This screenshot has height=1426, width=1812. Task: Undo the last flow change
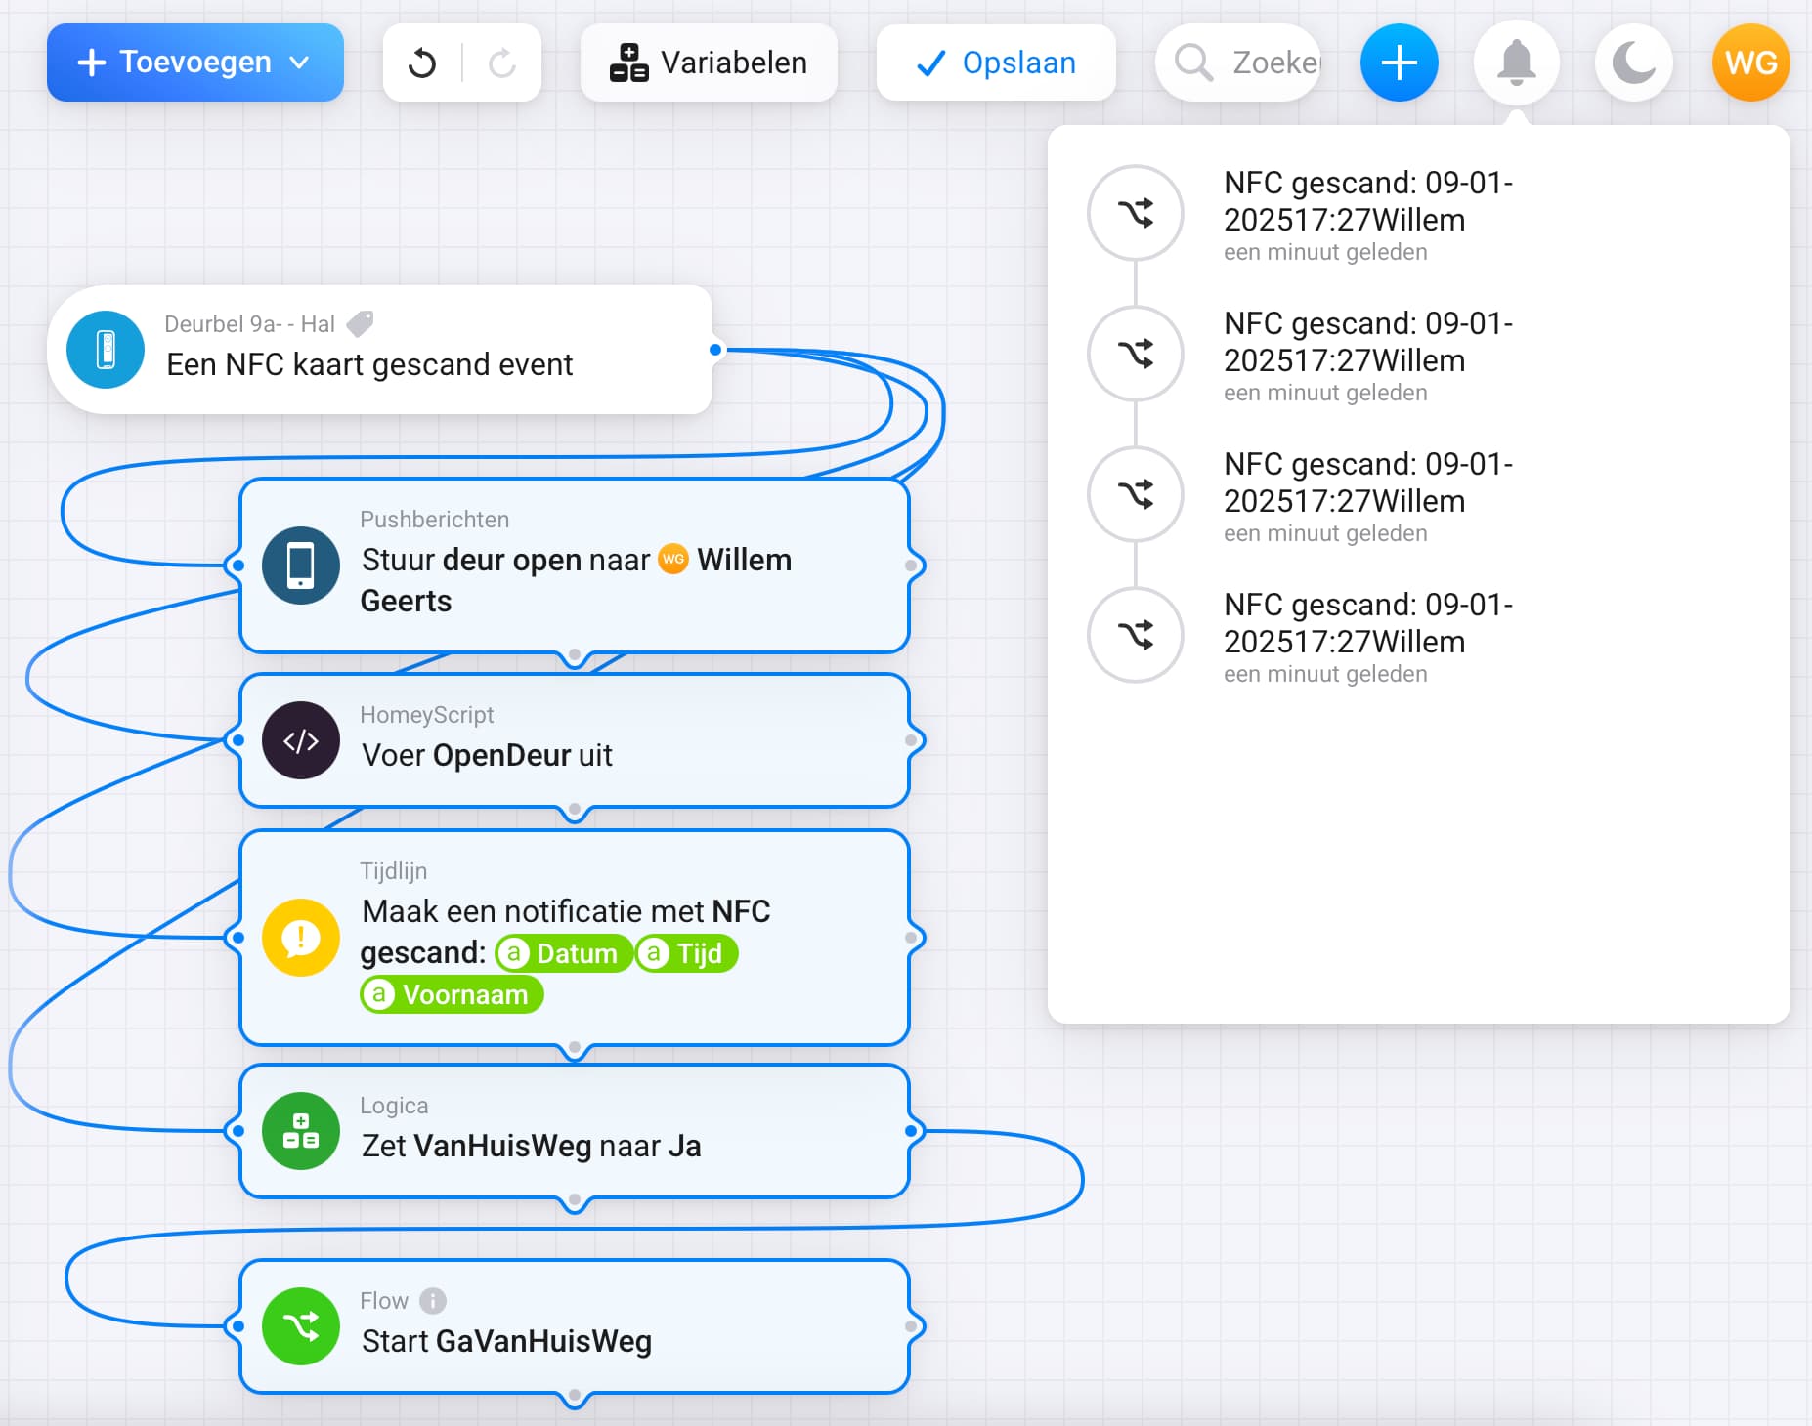click(x=422, y=63)
